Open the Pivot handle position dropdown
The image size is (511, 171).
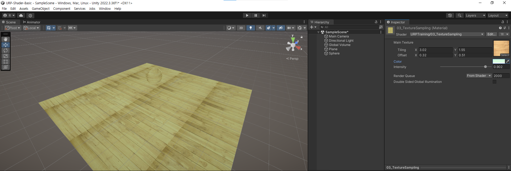click(x=13, y=28)
